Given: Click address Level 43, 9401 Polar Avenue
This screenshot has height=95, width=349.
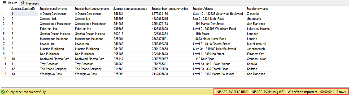Looking at the screenshot, I should click(x=218, y=64).
